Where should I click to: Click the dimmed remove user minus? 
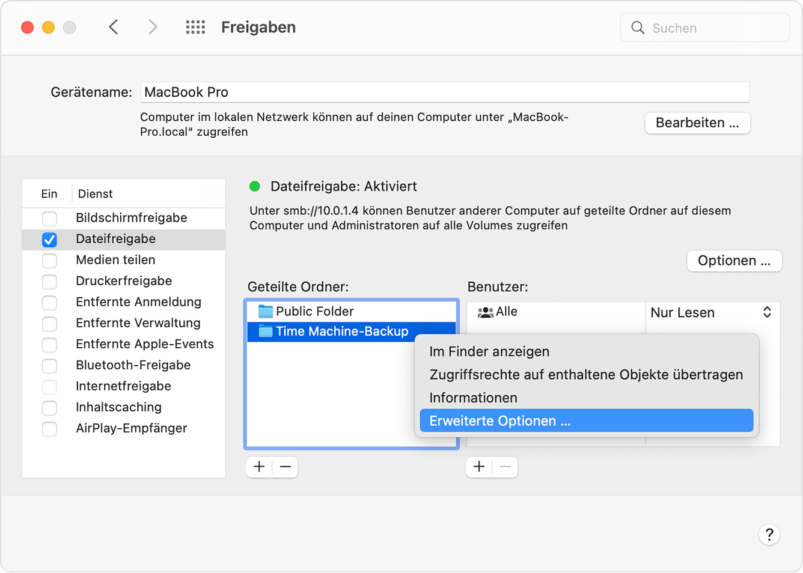click(x=505, y=467)
